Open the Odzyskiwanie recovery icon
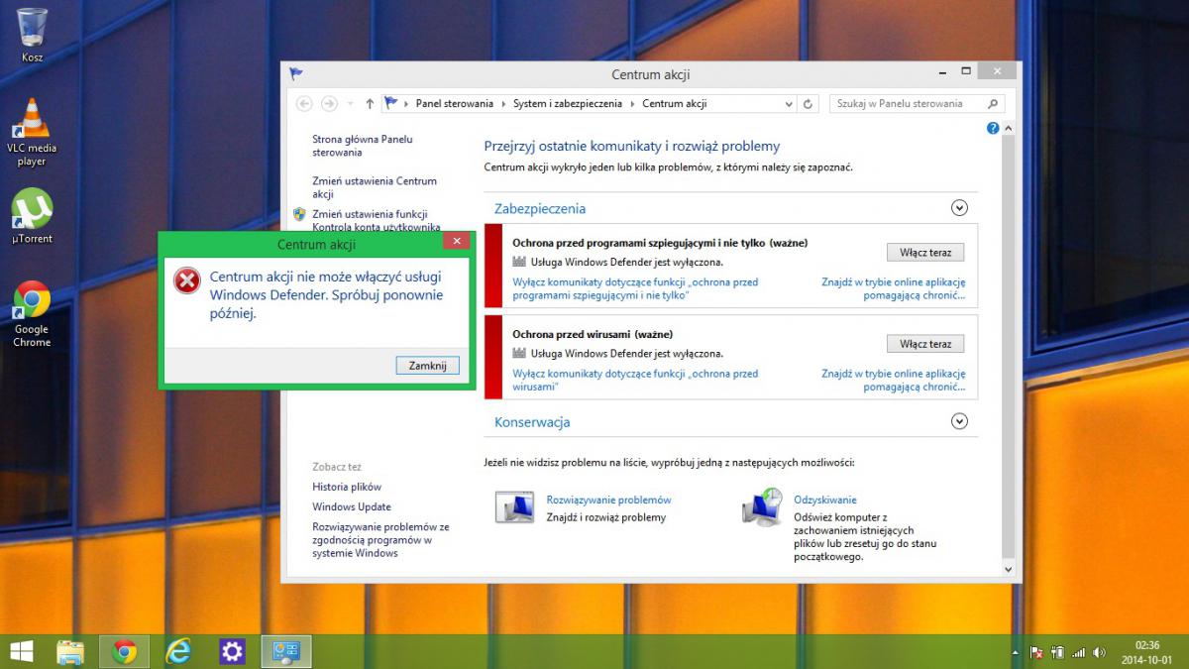1189x669 pixels. point(762,506)
